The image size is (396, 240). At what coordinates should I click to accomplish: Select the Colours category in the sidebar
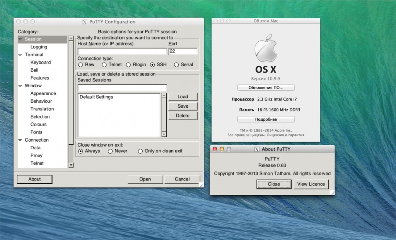click(38, 124)
